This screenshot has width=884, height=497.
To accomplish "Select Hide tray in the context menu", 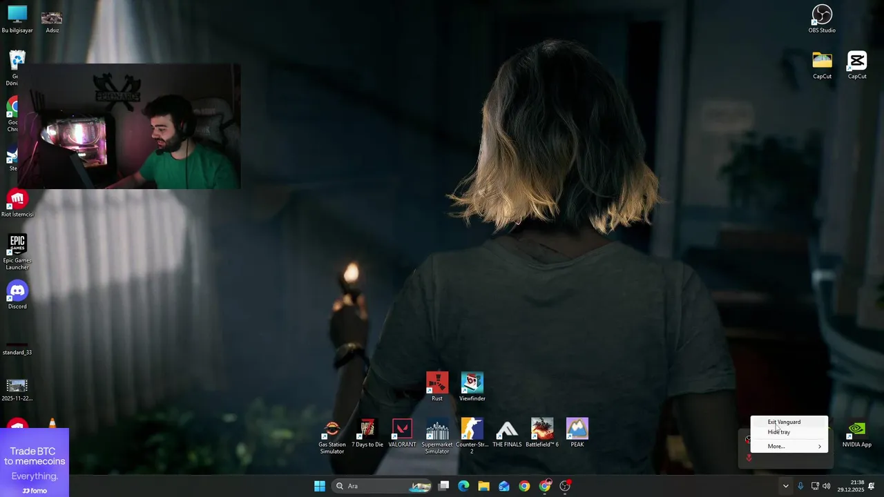I will [x=789, y=432].
